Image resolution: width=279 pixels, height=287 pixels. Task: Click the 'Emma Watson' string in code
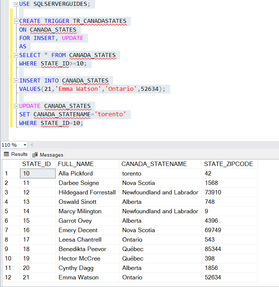pyautogui.click(x=78, y=89)
